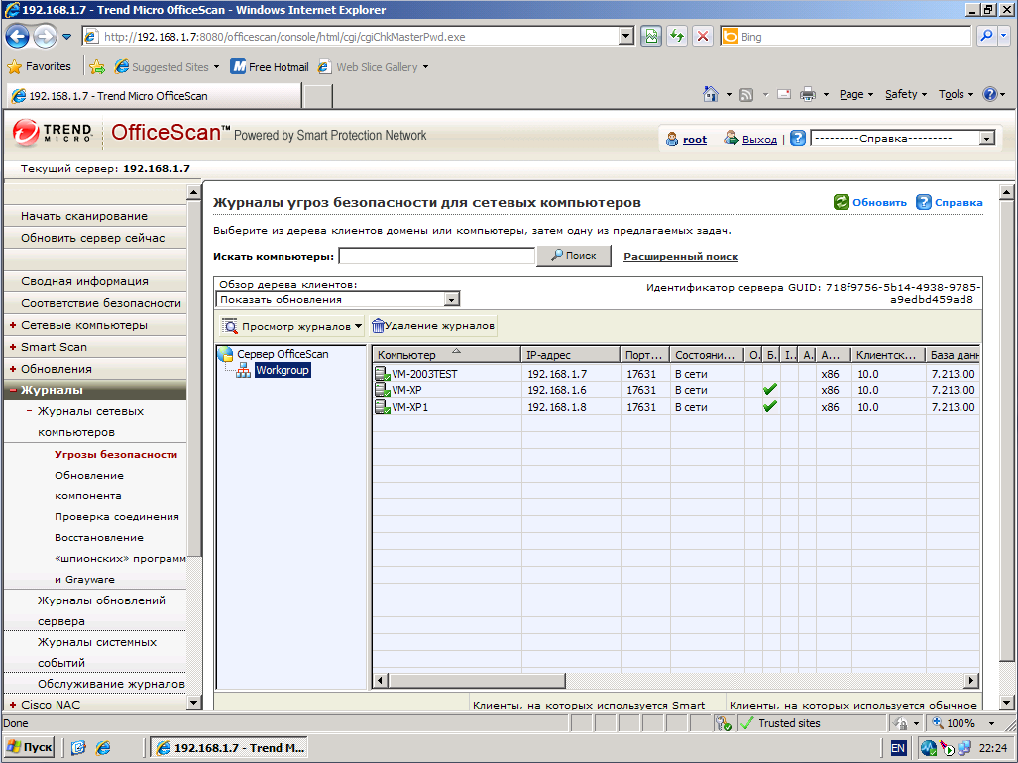This screenshot has height=763, width=1018.
Task: Click the VM-2003TEST computer icon
Action: pos(383,374)
